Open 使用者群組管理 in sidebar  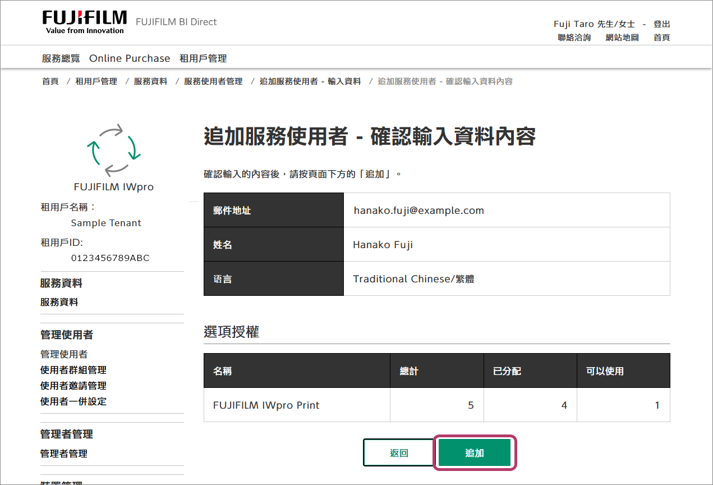[73, 370]
